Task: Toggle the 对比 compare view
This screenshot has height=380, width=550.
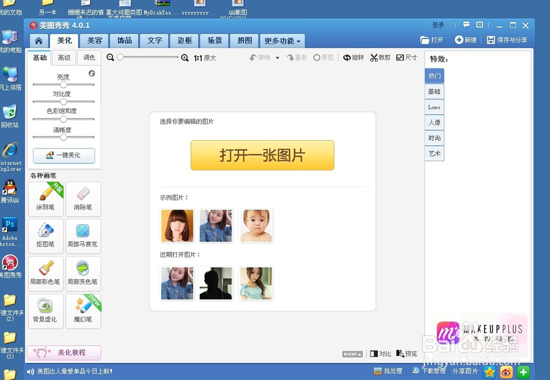Action: click(381, 354)
